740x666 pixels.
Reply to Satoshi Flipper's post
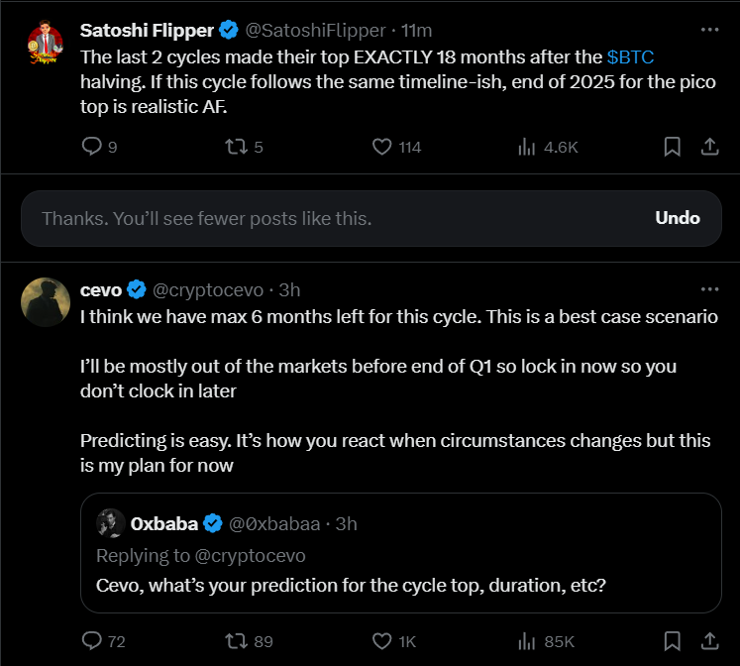point(92,147)
